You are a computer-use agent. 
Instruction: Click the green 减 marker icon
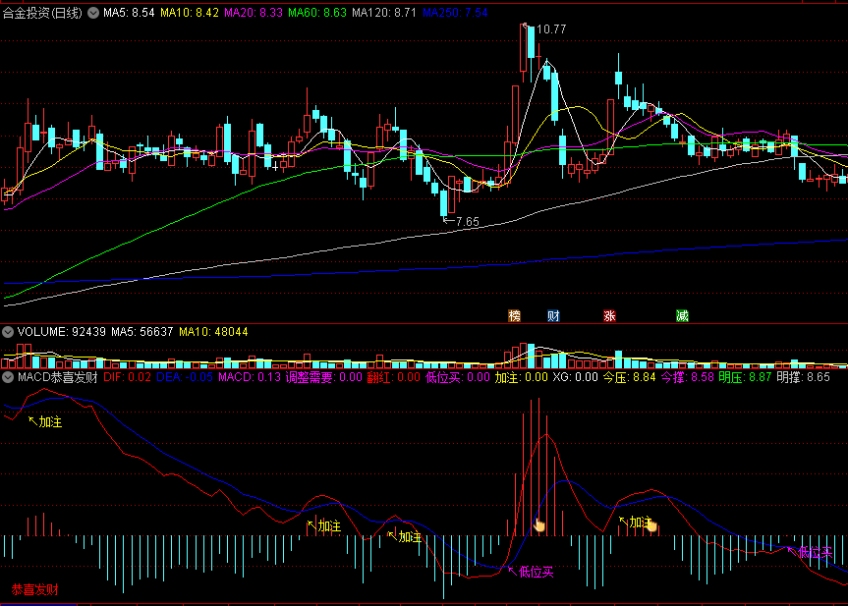point(682,315)
